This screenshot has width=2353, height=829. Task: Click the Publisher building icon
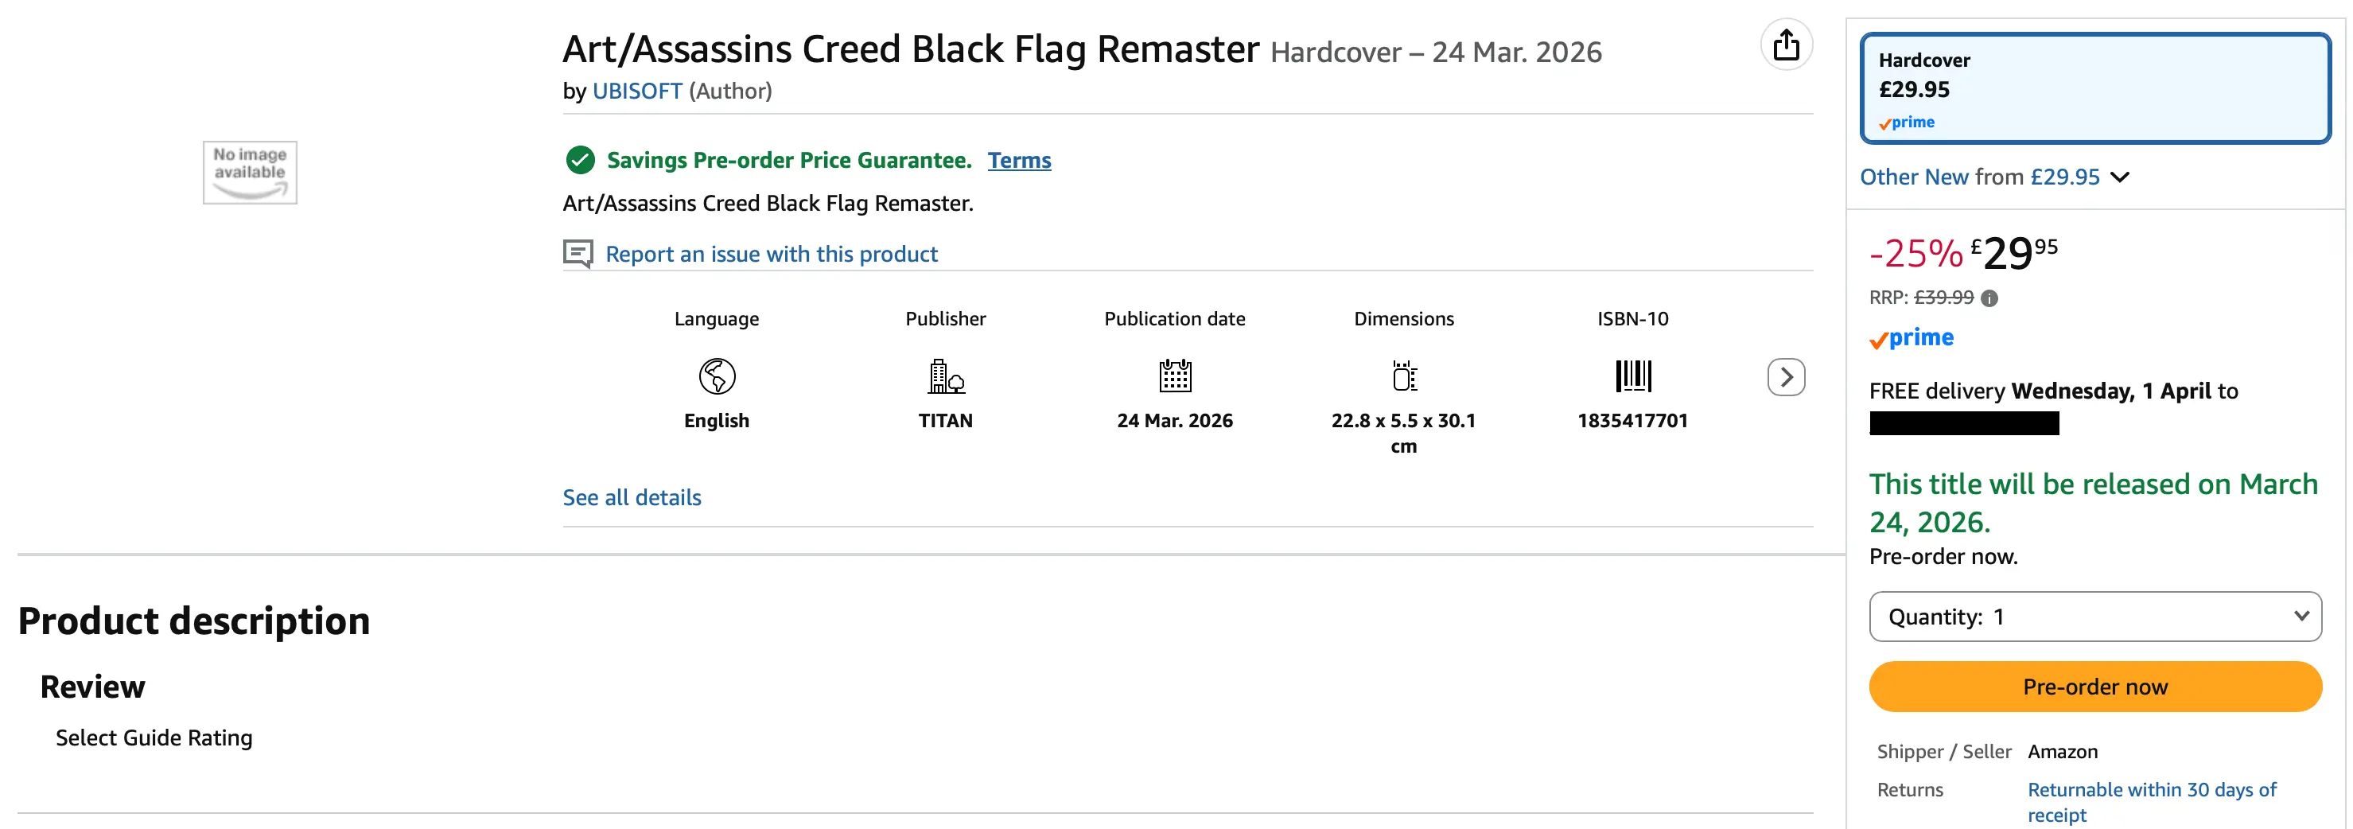tap(945, 375)
